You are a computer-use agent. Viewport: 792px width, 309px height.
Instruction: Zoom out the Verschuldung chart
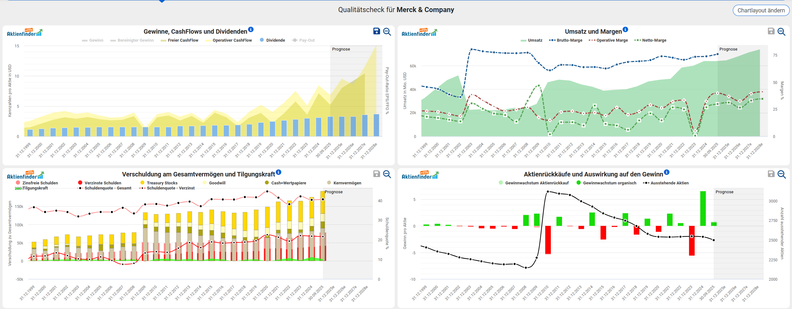[x=387, y=174]
